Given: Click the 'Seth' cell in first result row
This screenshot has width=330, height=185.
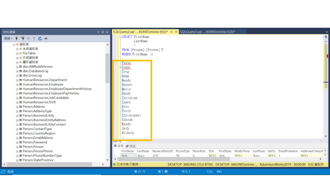Looking at the screenshot, I should (x=128, y=155).
